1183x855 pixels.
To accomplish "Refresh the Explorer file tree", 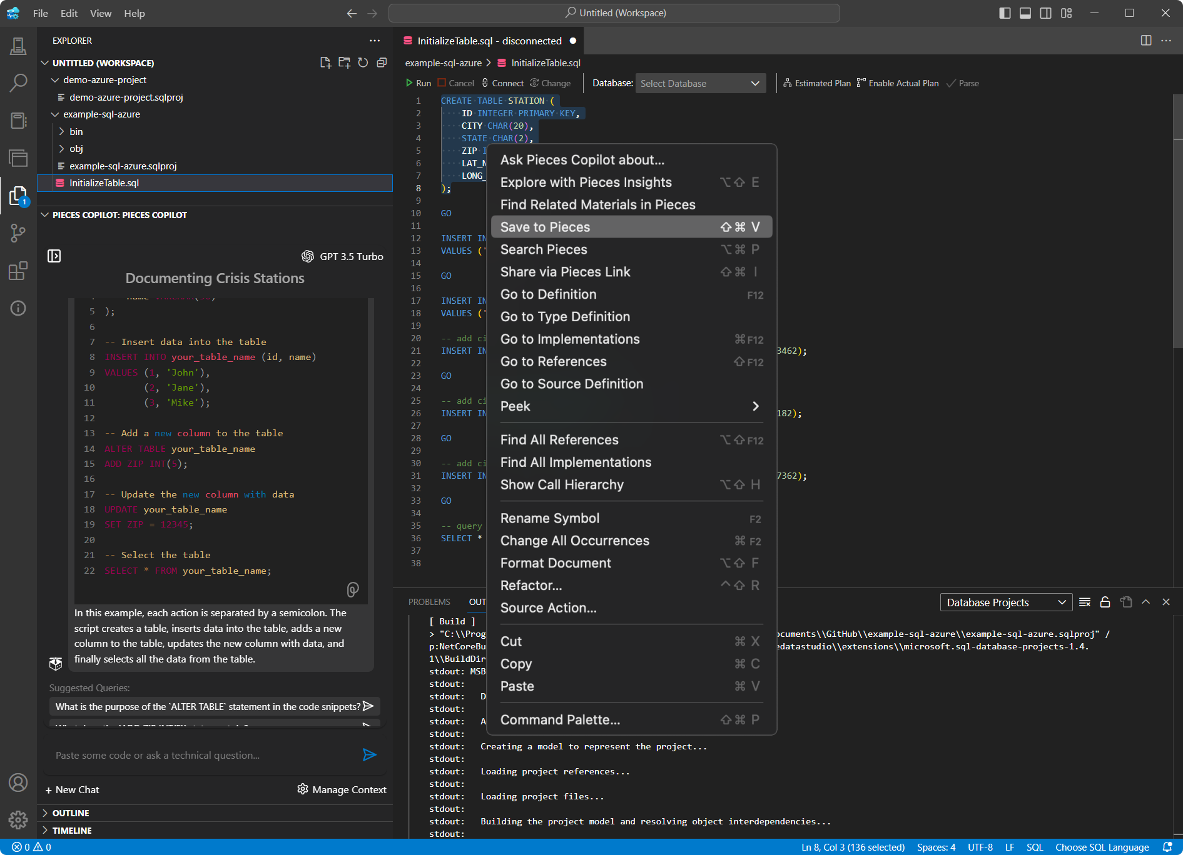I will [363, 62].
